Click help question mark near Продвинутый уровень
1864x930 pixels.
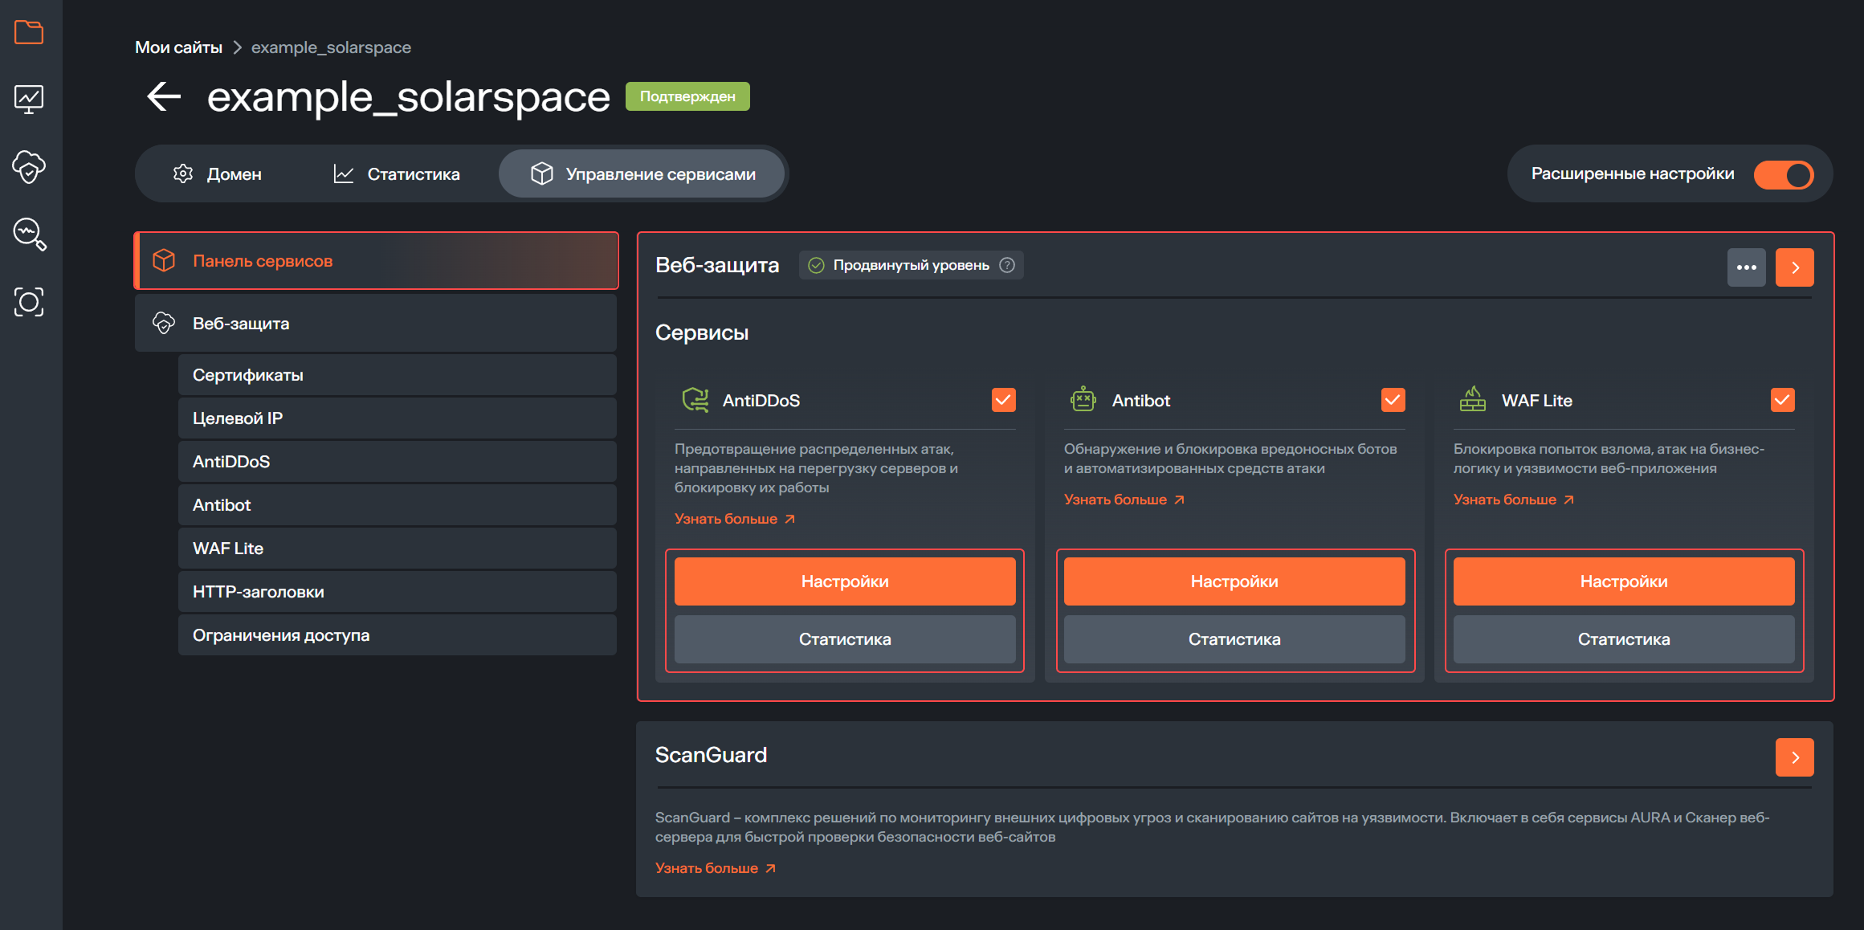point(1007,265)
